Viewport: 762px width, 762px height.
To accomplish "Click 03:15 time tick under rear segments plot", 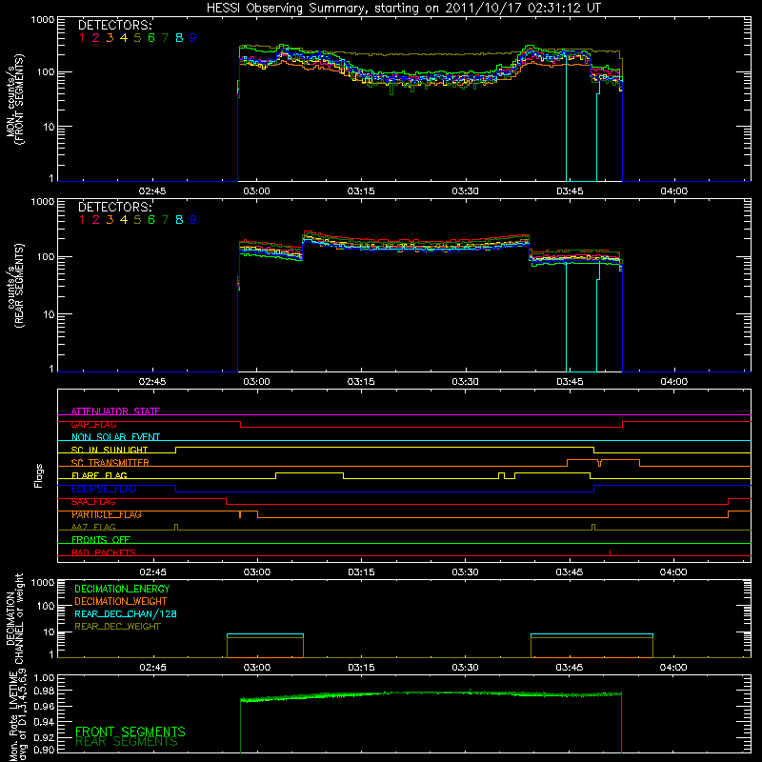I will 361,382.
